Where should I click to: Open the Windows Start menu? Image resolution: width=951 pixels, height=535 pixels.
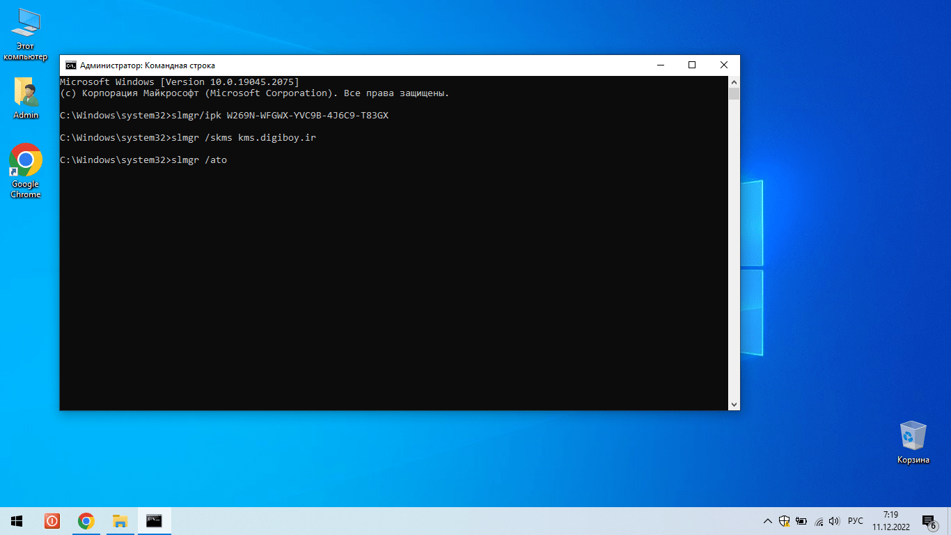pyautogui.click(x=17, y=521)
